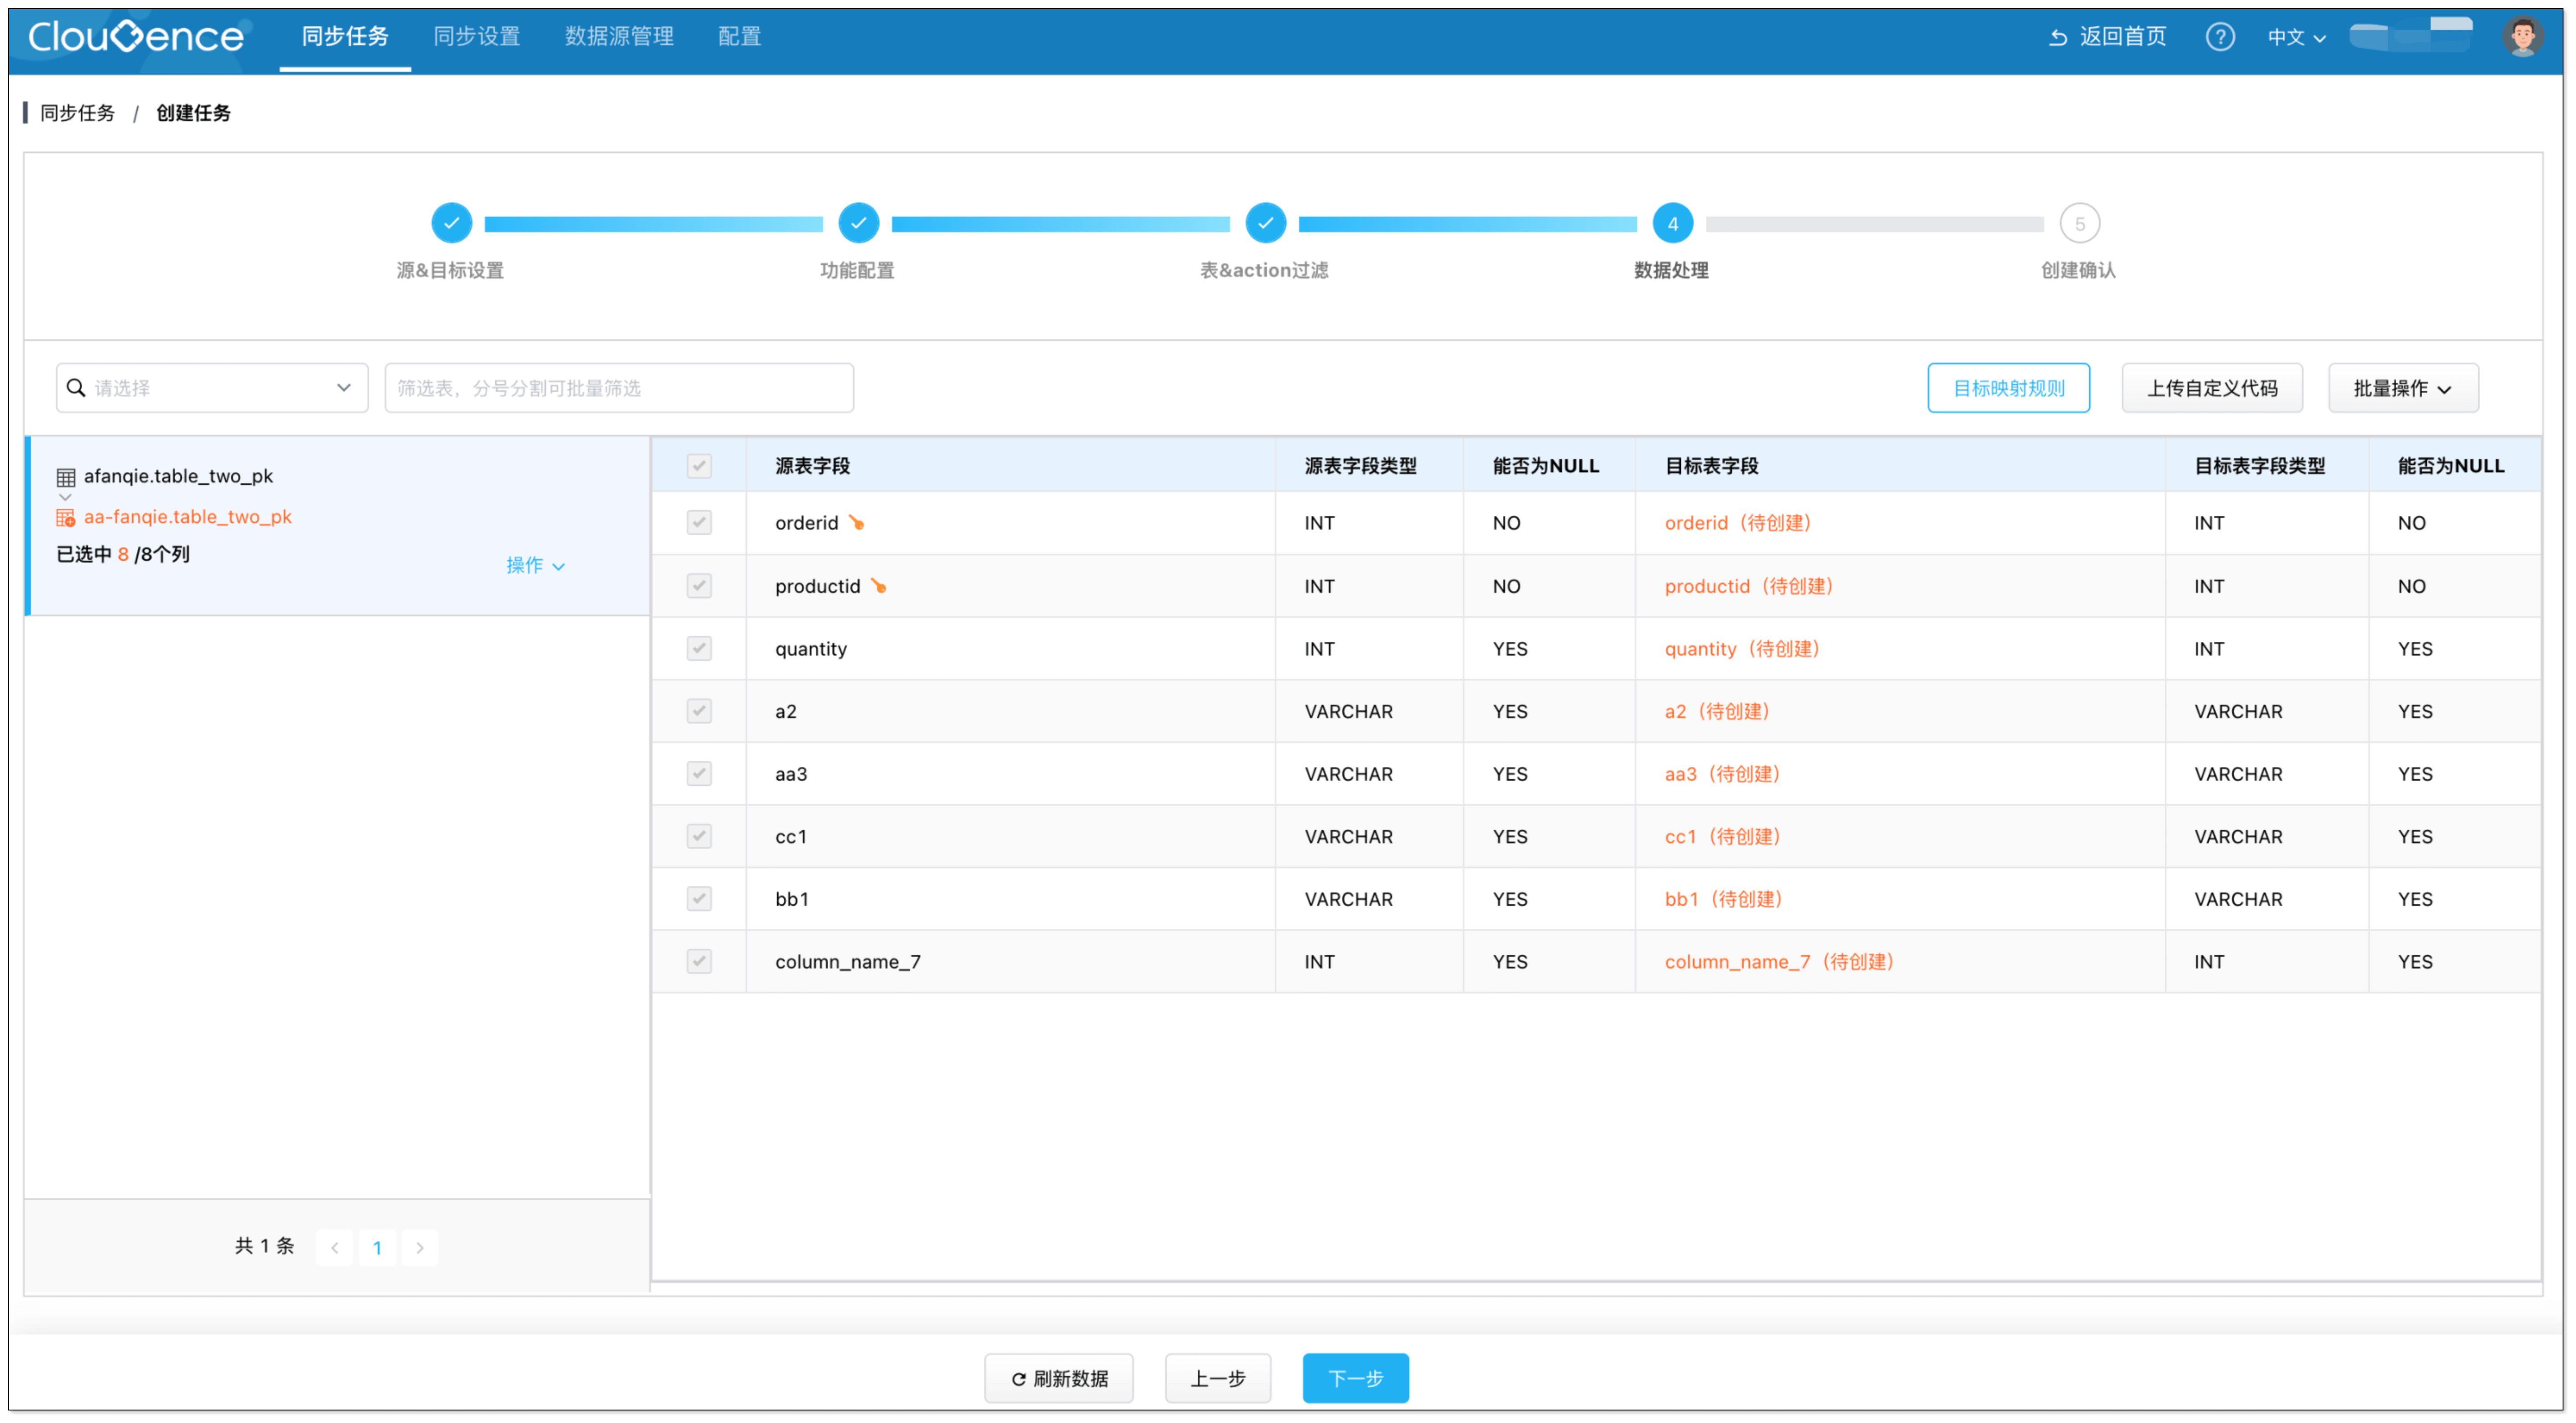Click the primary key icon next to orderid
The height and width of the screenshot is (1423, 2576).
tap(857, 522)
